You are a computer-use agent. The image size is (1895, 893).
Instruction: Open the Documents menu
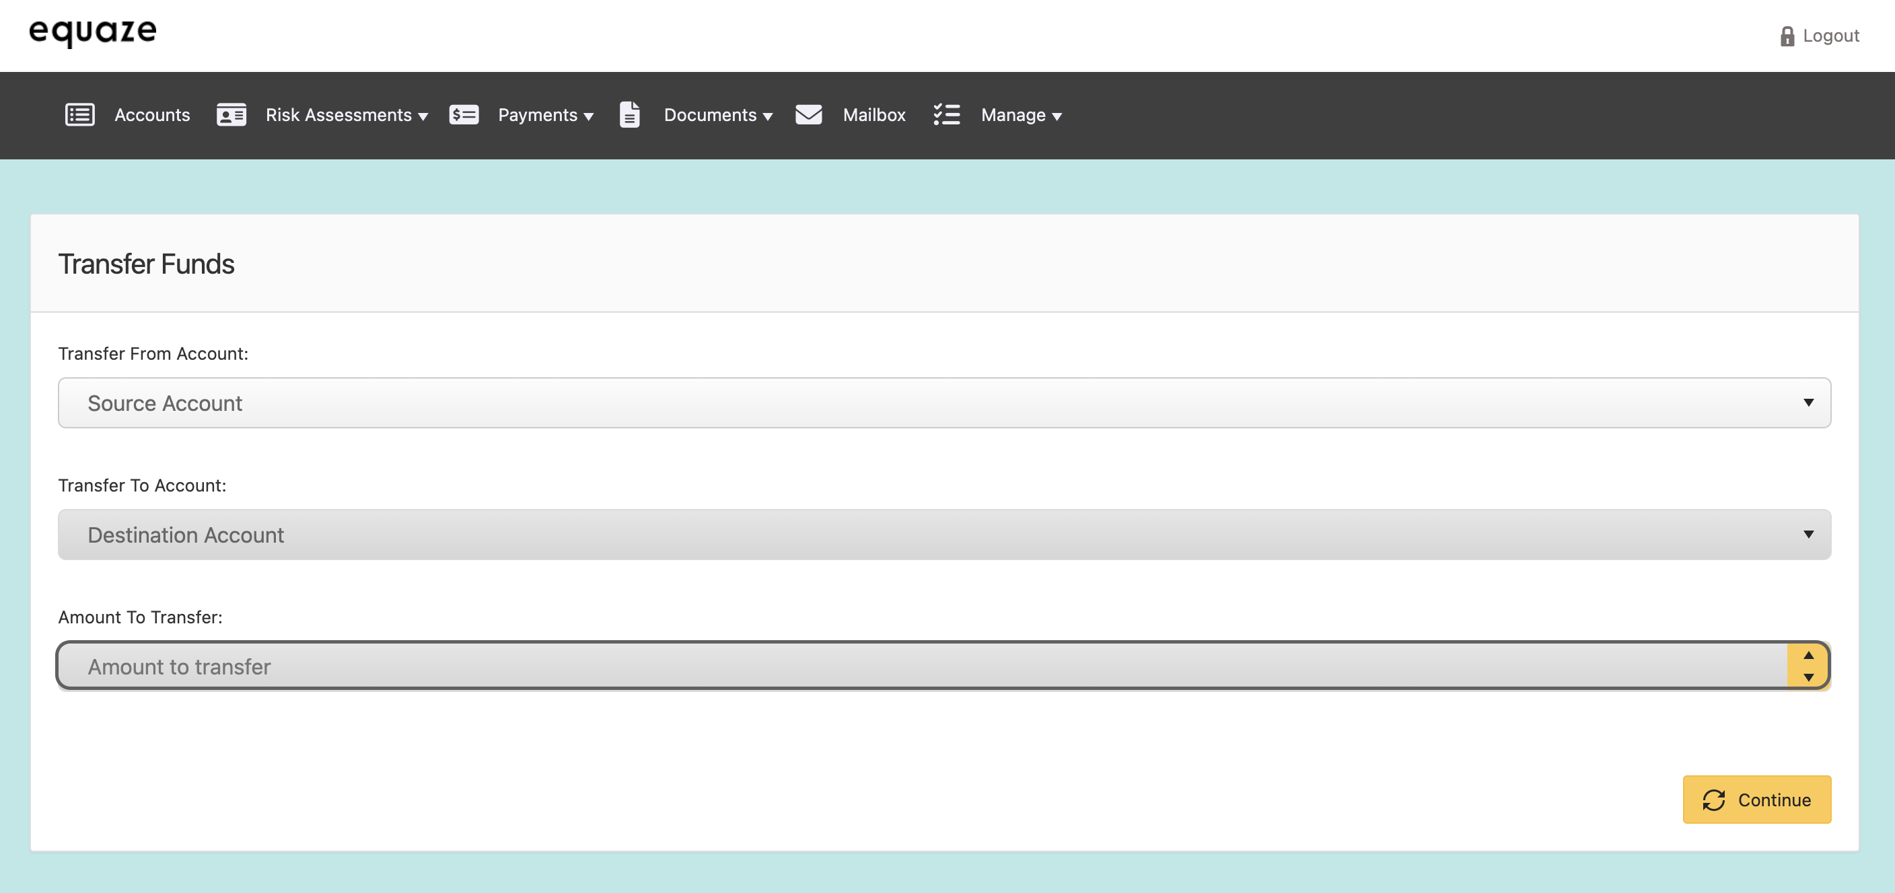[717, 116]
